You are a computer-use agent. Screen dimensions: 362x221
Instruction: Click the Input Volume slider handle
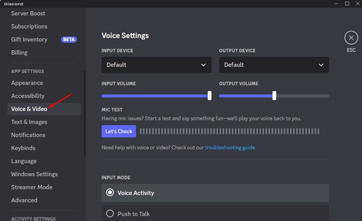[x=209, y=95]
